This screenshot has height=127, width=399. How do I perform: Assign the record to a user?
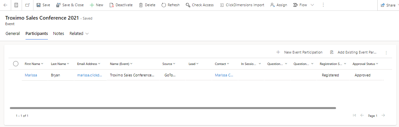point(279,5)
